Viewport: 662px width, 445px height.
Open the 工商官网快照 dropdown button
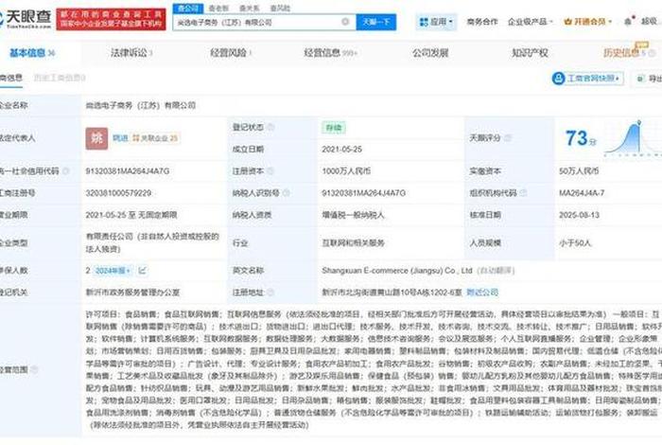(587, 79)
